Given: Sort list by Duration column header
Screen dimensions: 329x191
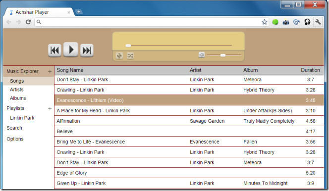Looking at the screenshot, I should tap(310, 70).
